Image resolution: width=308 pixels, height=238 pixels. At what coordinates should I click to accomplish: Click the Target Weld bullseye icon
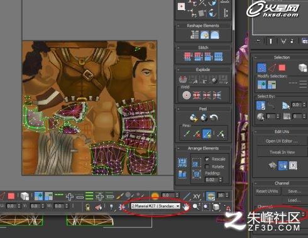point(186,95)
